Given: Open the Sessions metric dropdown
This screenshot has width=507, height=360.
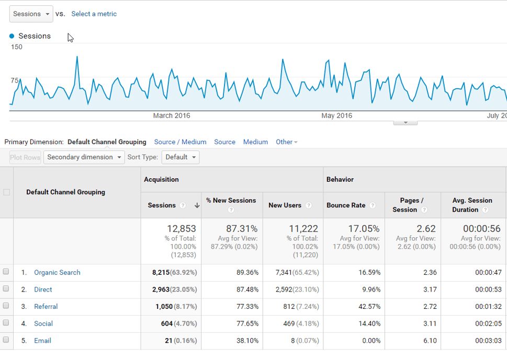Looking at the screenshot, I should coord(31,14).
